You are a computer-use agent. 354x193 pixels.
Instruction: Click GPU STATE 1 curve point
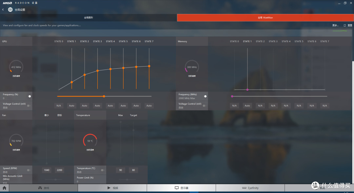[x=71, y=82]
